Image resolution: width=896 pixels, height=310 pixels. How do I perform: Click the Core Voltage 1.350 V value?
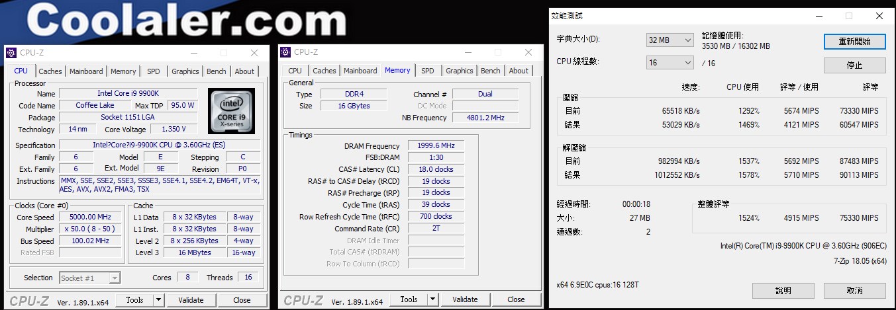point(174,130)
